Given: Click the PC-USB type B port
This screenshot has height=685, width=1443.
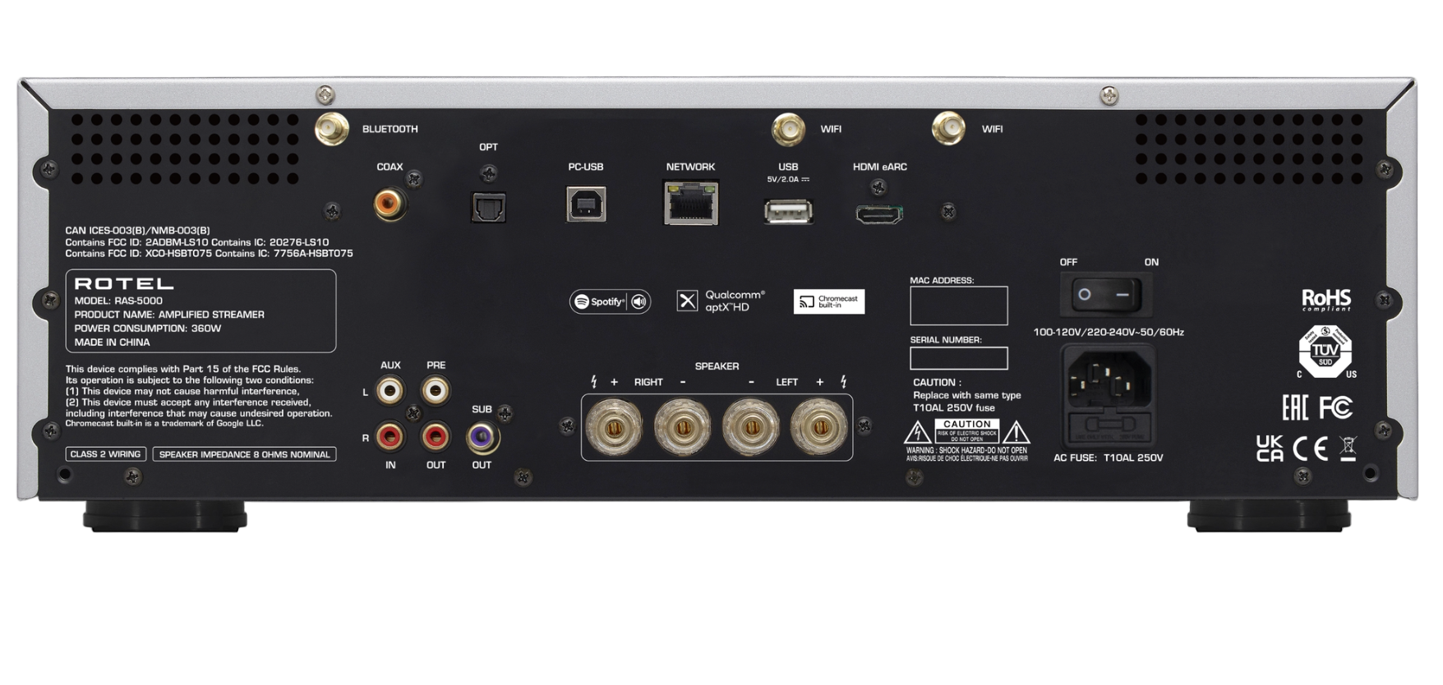Looking at the screenshot, I should click(x=586, y=205).
